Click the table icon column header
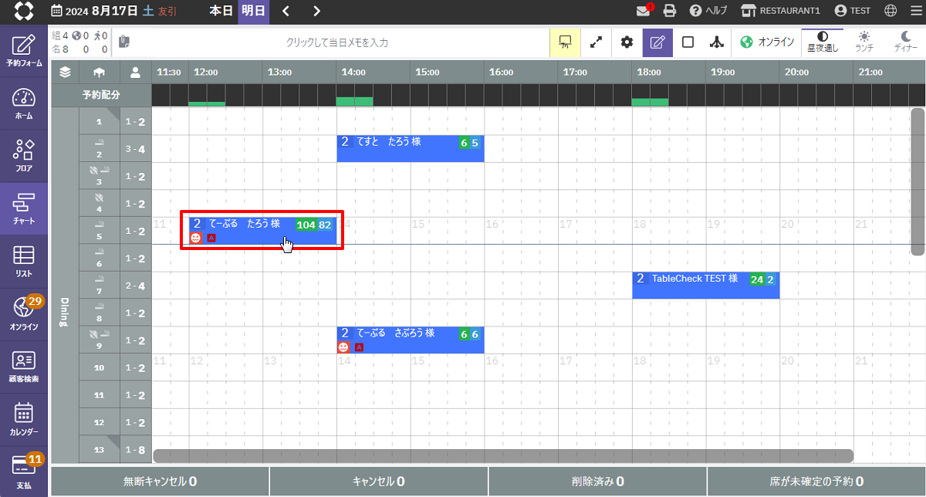 point(100,73)
